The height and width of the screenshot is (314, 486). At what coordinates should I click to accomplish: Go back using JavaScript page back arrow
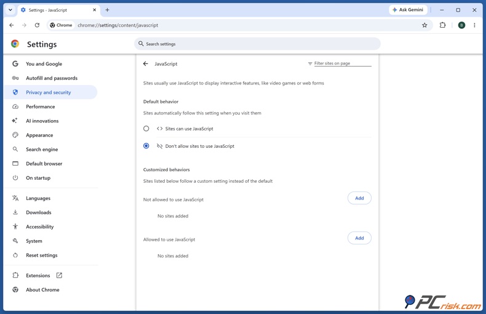click(146, 63)
